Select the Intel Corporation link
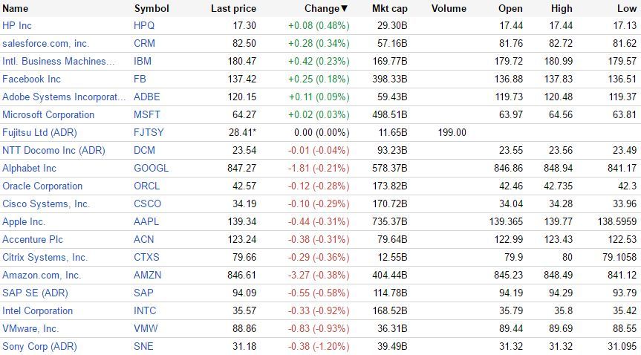The image size is (641, 355). tap(37, 310)
